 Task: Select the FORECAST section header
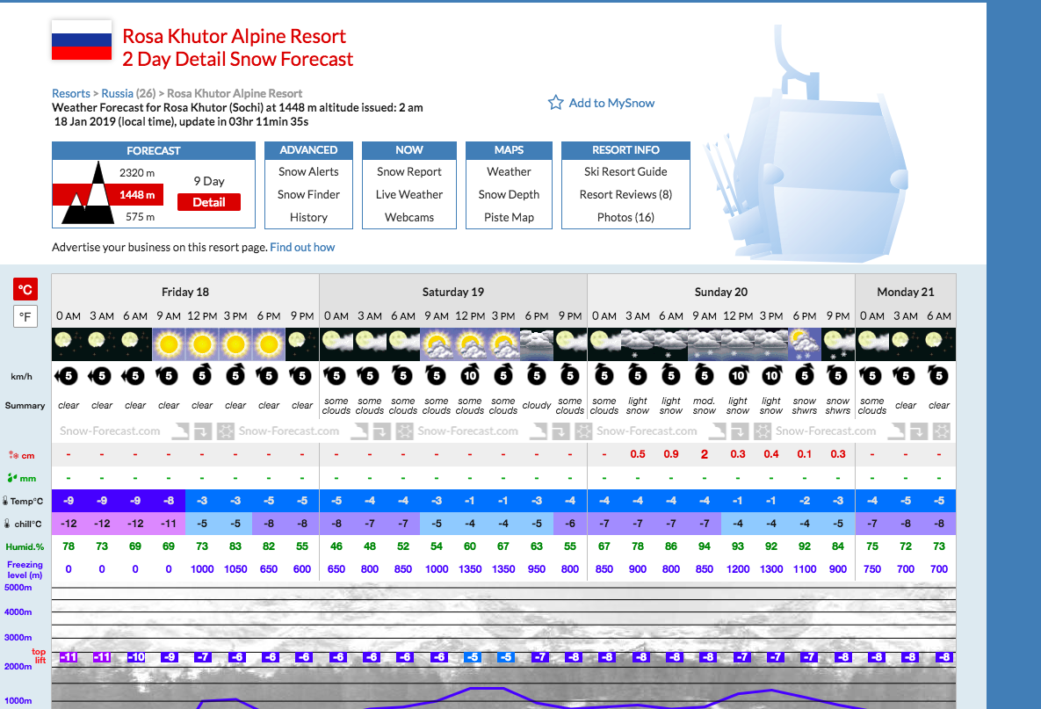pyautogui.click(x=154, y=151)
